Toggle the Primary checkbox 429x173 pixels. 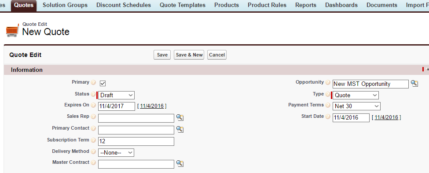coord(103,83)
